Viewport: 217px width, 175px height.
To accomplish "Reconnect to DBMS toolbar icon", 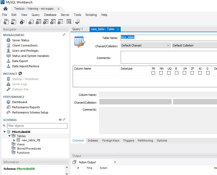I will [78, 22].
